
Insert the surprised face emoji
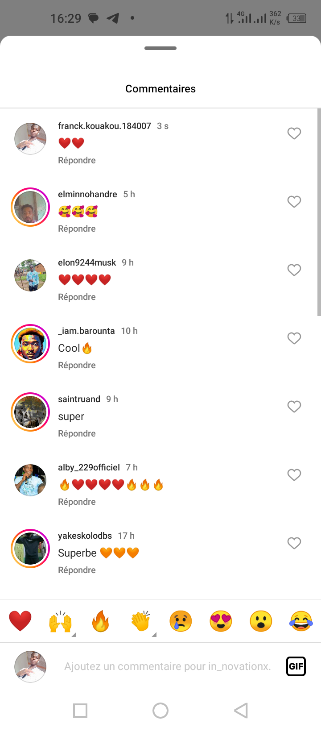pyautogui.click(x=261, y=621)
